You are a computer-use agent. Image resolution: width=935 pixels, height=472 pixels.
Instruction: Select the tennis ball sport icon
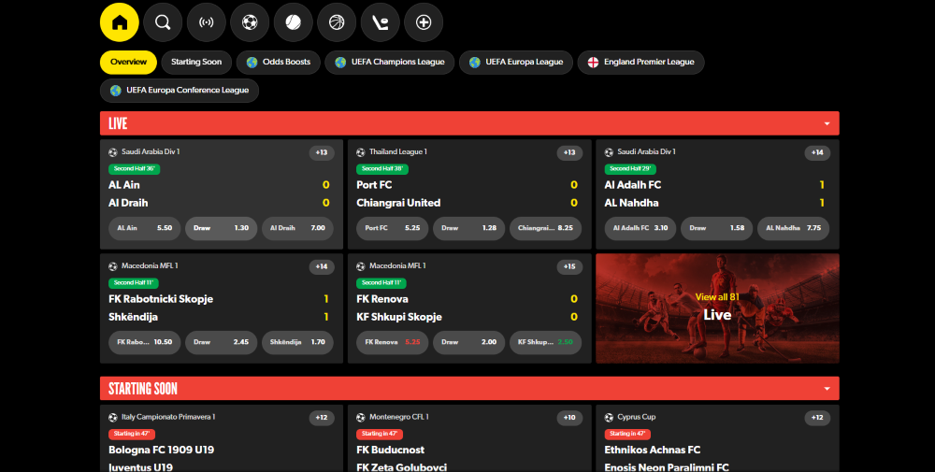[294, 22]
